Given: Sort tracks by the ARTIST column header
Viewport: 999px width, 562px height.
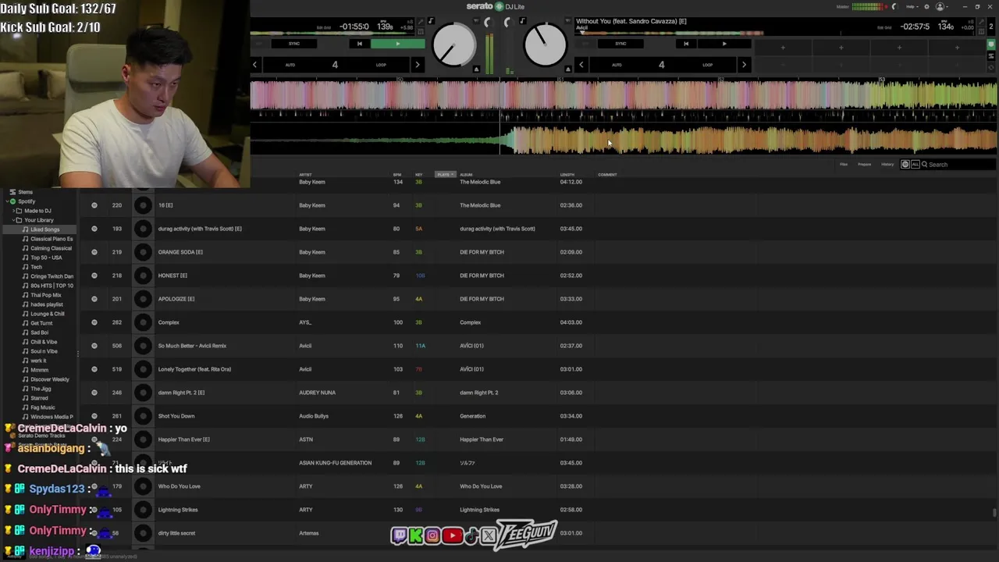Looking at the screenshot, I should 306,175.
